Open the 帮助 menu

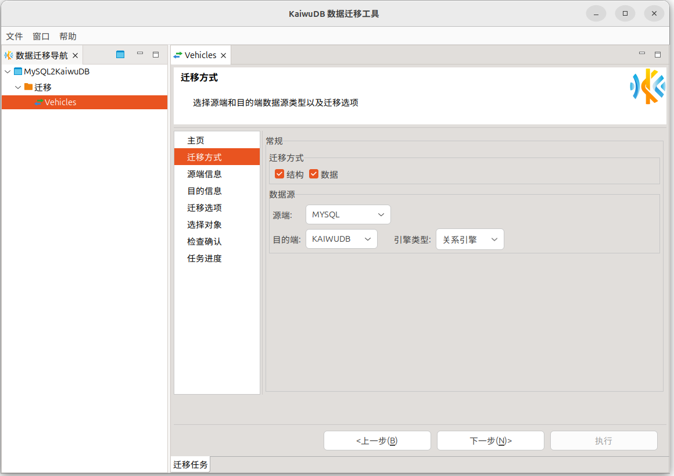[68, 36]
